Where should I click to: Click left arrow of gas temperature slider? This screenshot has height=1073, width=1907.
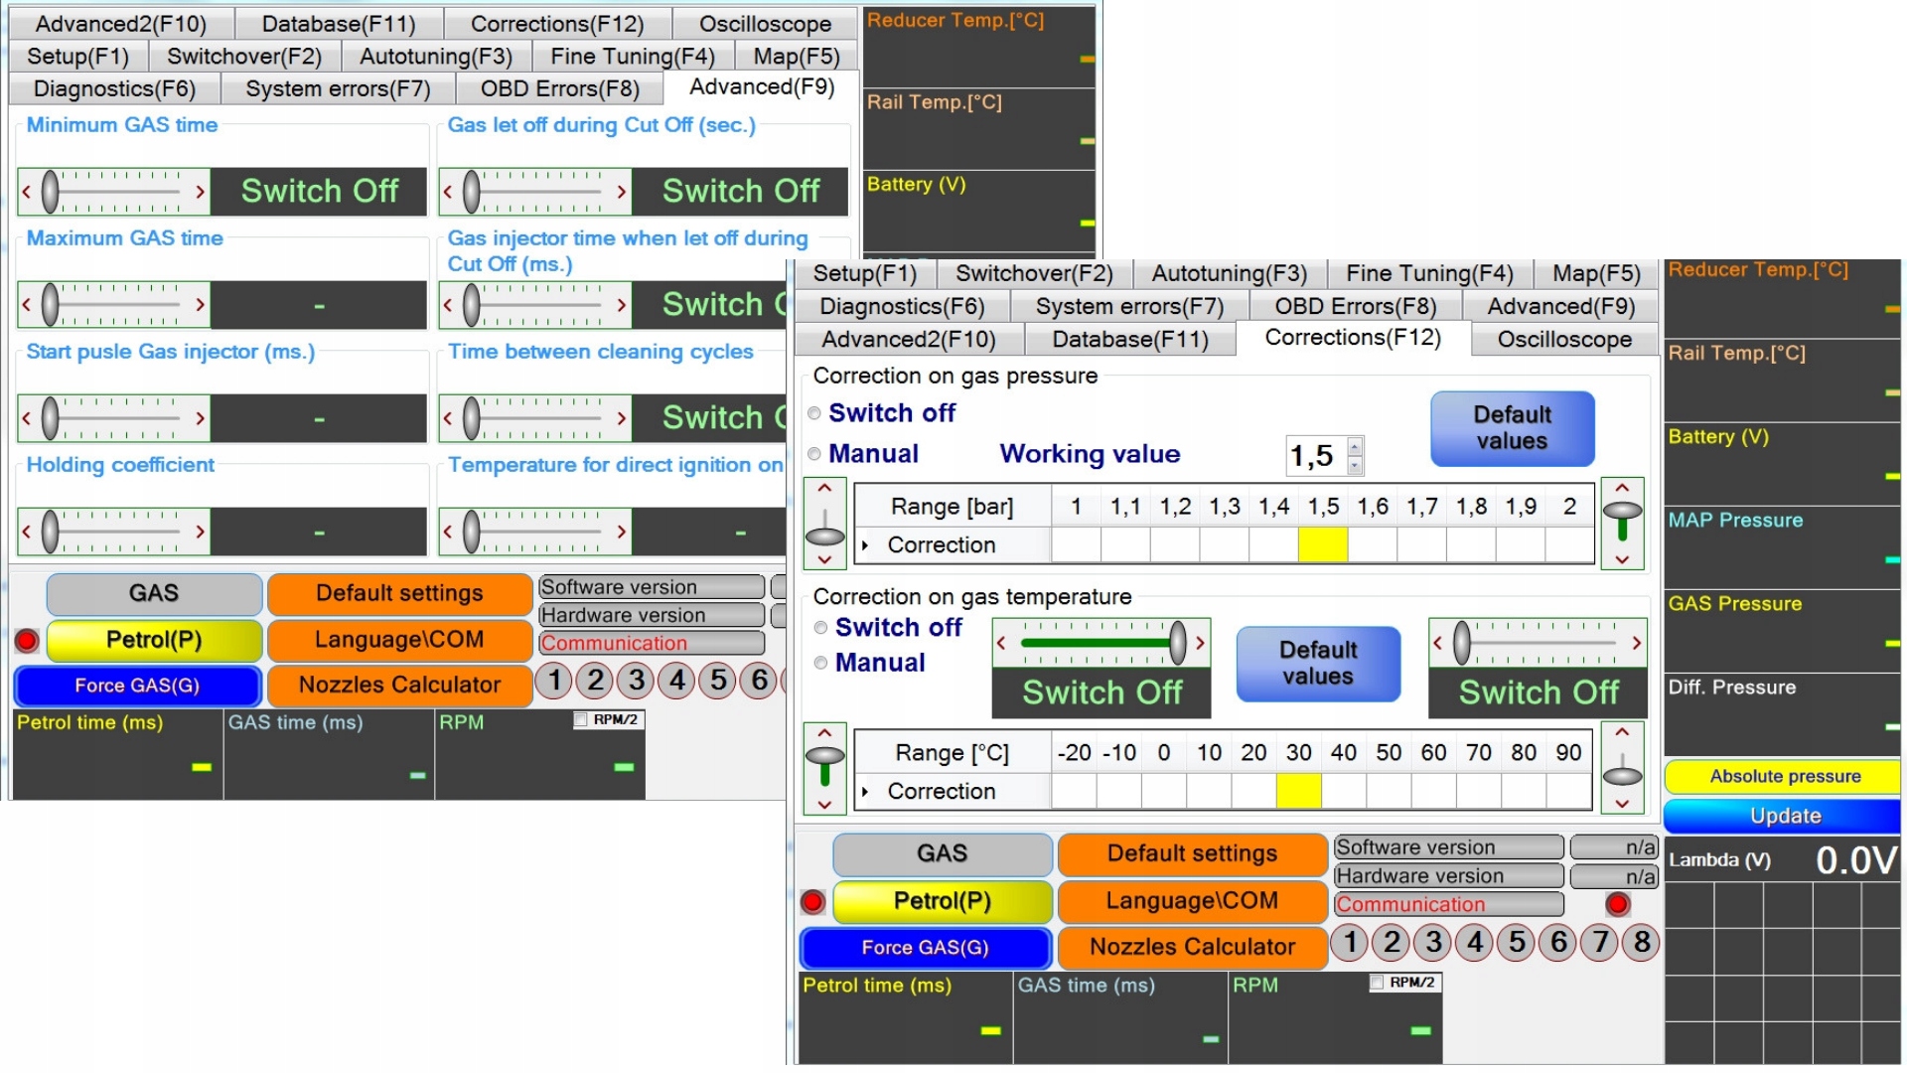tap(1001, 643)
